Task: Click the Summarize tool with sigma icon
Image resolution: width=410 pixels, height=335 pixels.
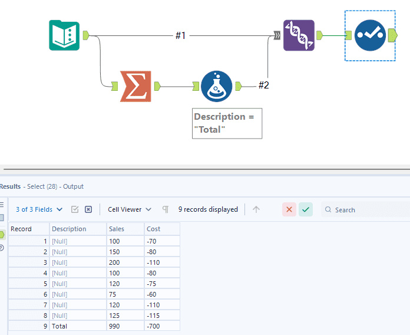Action: point(135,86)
